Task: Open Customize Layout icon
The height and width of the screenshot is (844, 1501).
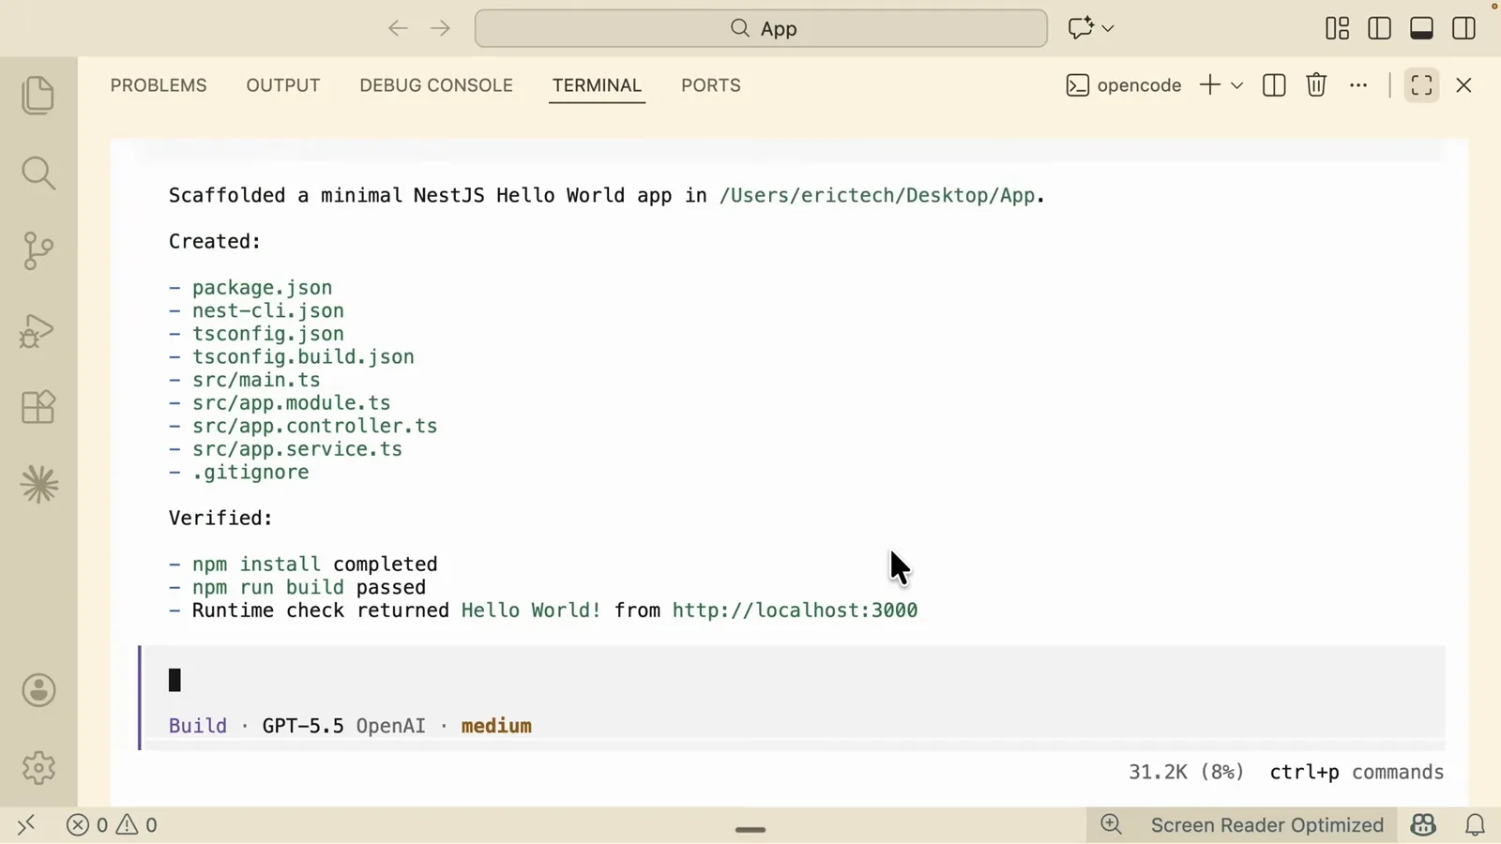Action: 1338,28
